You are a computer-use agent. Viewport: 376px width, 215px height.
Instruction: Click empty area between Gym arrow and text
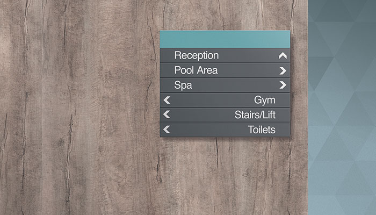(x=212, y=100)
